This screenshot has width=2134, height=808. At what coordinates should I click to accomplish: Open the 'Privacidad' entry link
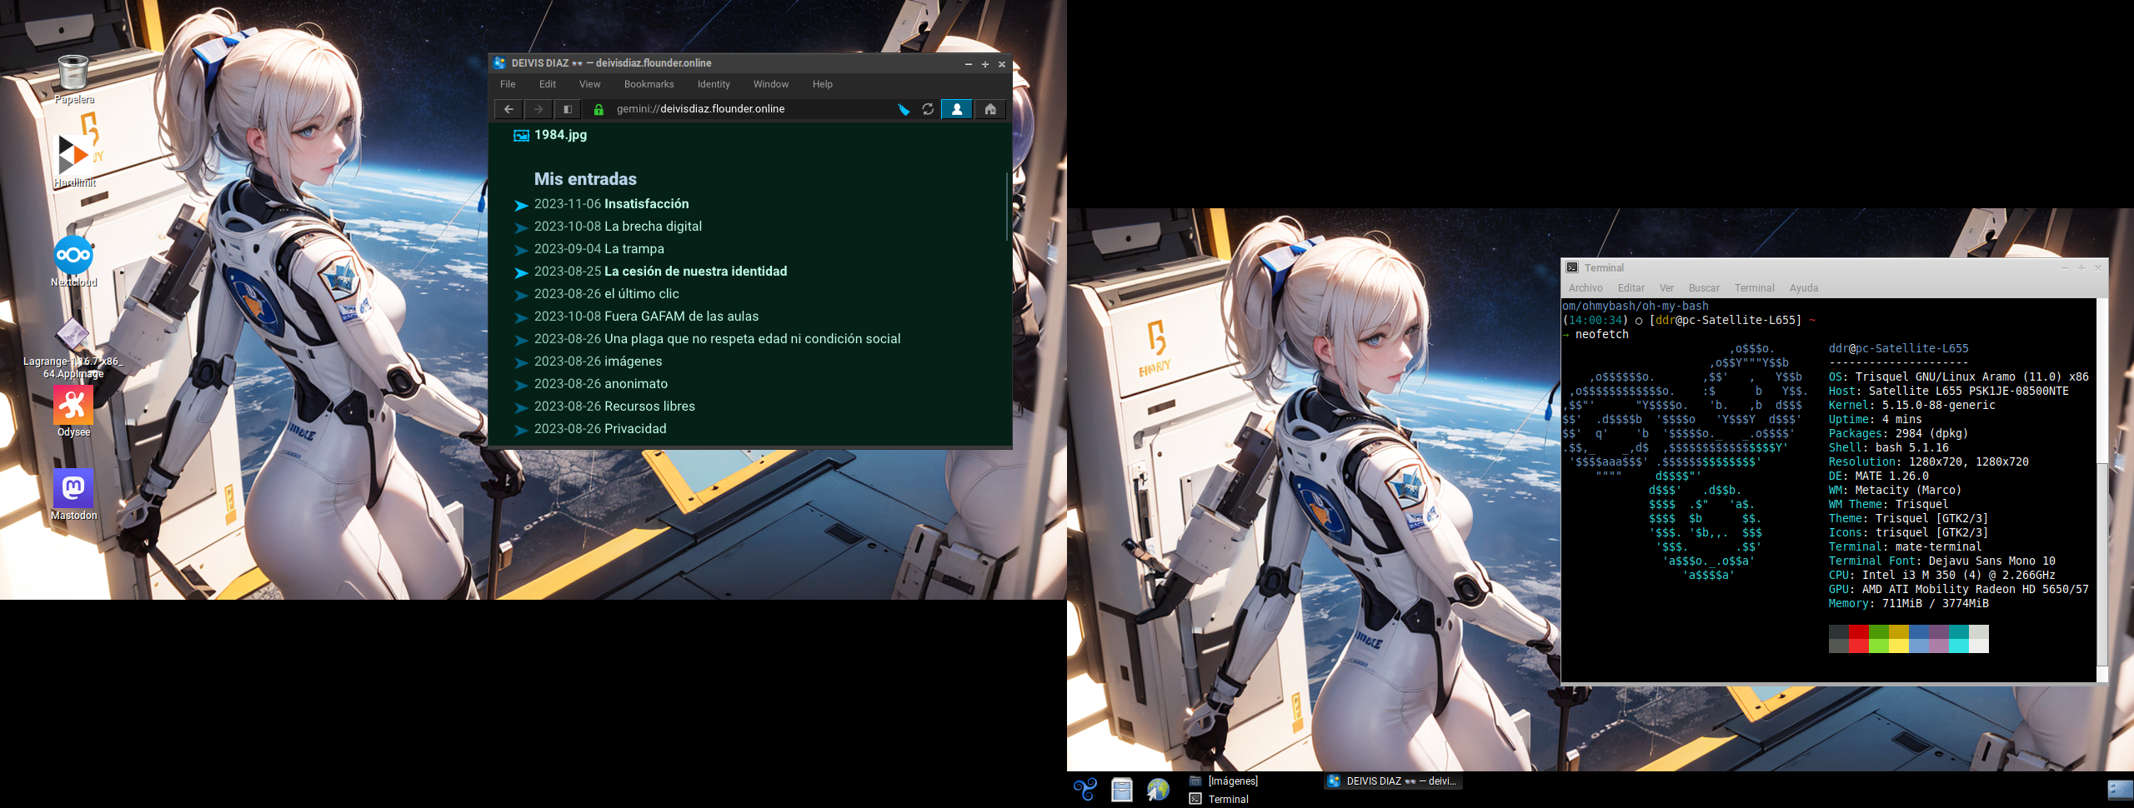pyautogui.click(x=635, y=429)
